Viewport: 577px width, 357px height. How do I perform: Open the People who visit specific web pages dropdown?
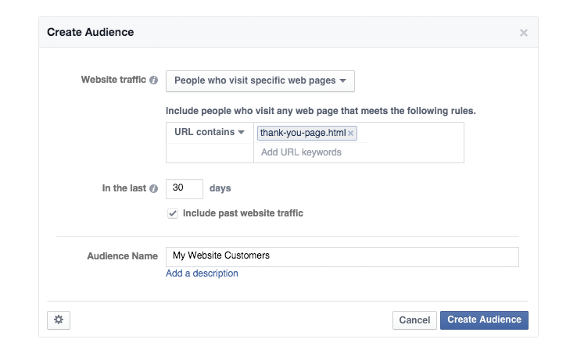pyautogui.click(x=260, y=81)
